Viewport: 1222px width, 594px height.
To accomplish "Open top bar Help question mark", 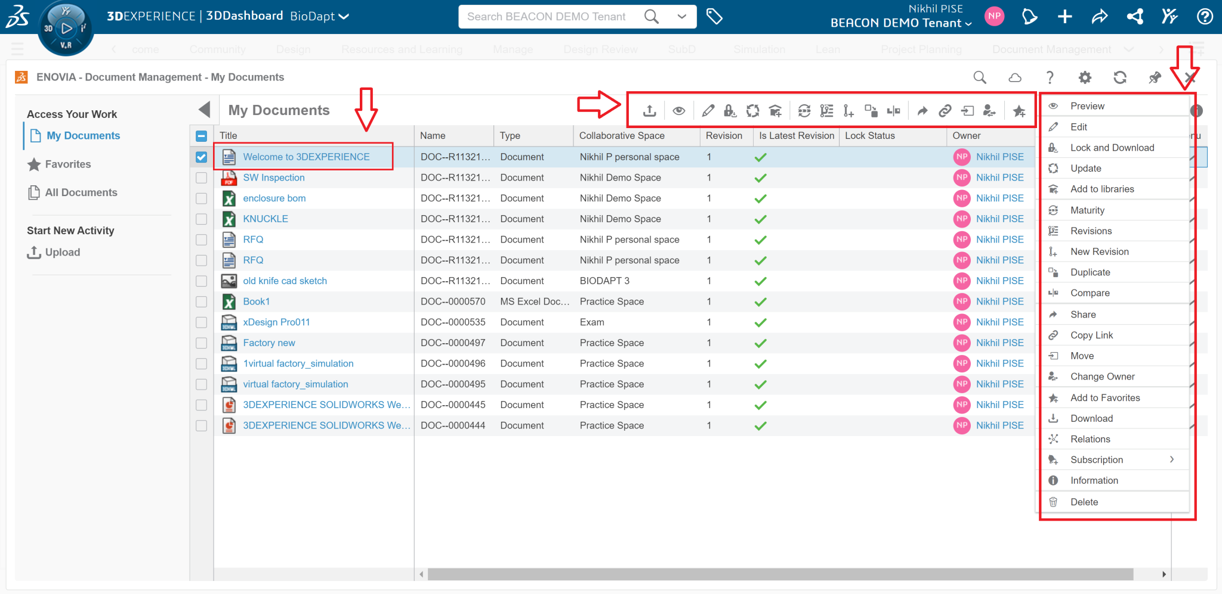I will 1205,17.
